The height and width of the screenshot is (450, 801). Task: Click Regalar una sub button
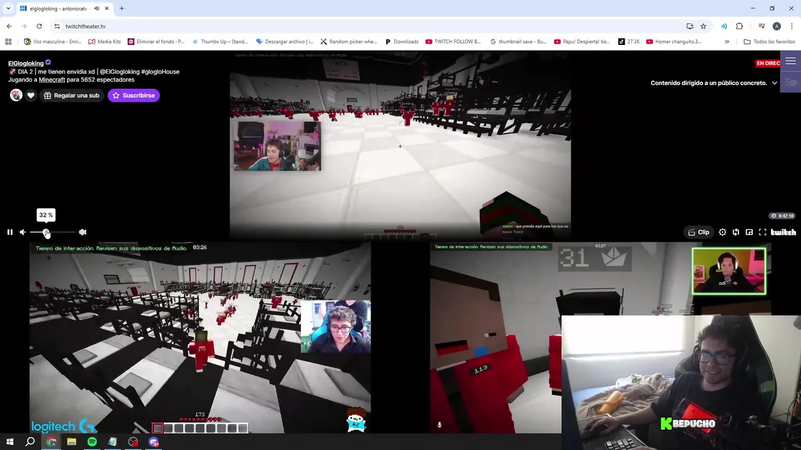(71, 95)
